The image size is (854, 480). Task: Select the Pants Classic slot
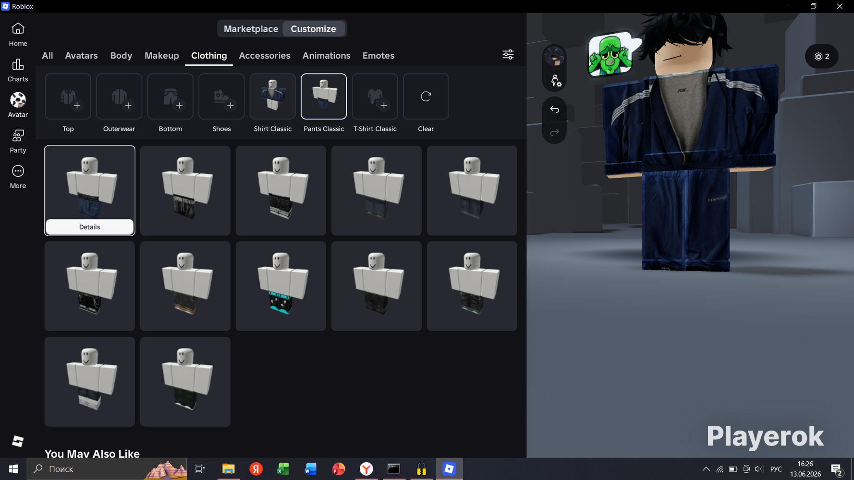(324, 96)
